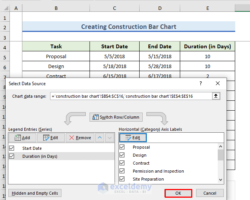Cancel the Select Data Source dialog
Viewport: 250px width, 200px height.
coord(210,193)
